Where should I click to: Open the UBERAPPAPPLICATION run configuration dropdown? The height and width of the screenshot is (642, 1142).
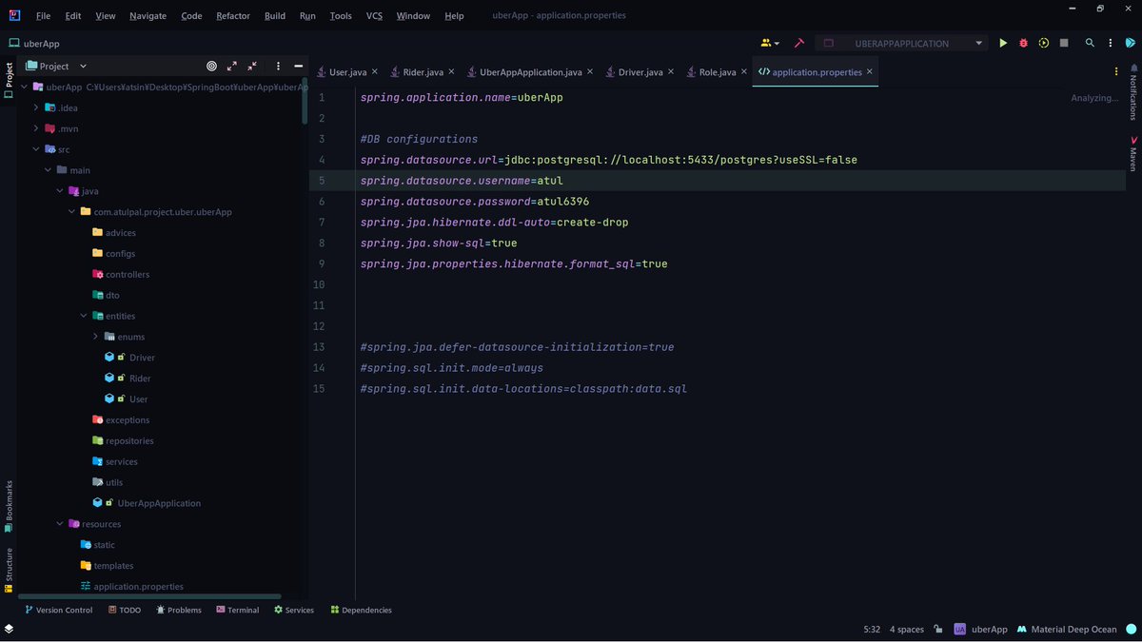904,43
